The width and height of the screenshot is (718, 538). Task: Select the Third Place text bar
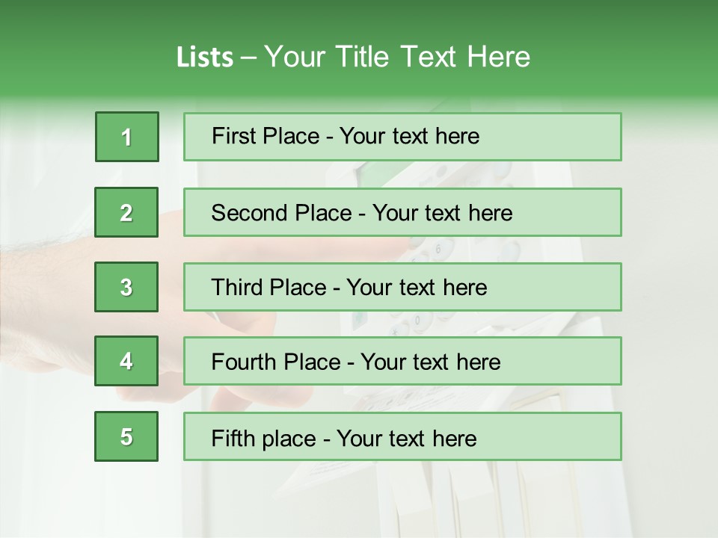click(402, 287)
